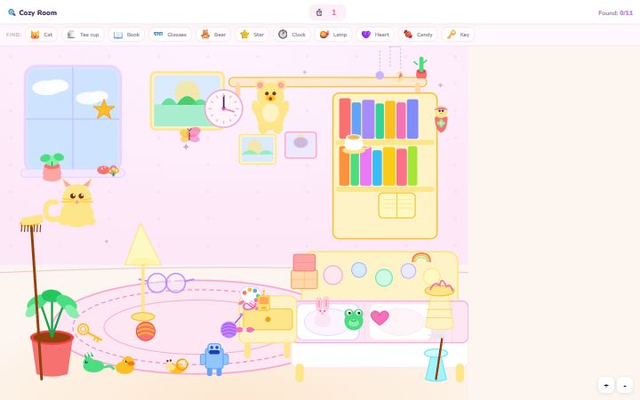
Task: Click the zoom in plus button
Action: 606,385
